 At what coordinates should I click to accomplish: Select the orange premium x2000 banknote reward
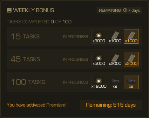[x=131, y=59]
